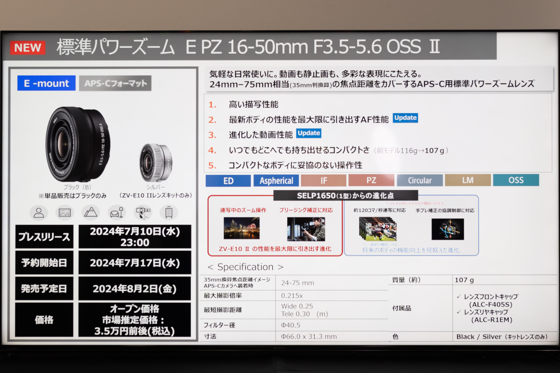Click the Update badge beside 動画性能
Screen dimensions: 560x373
tap(309, 133)
